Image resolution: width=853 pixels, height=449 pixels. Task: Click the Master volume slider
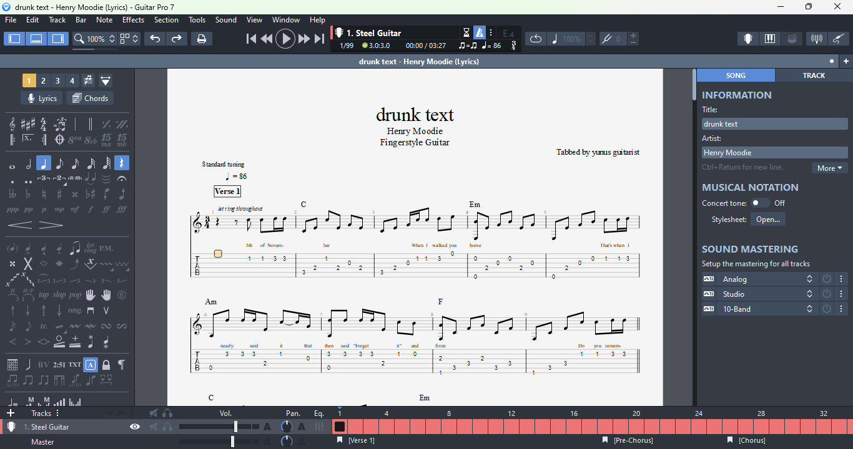click(x=219, y=442)
